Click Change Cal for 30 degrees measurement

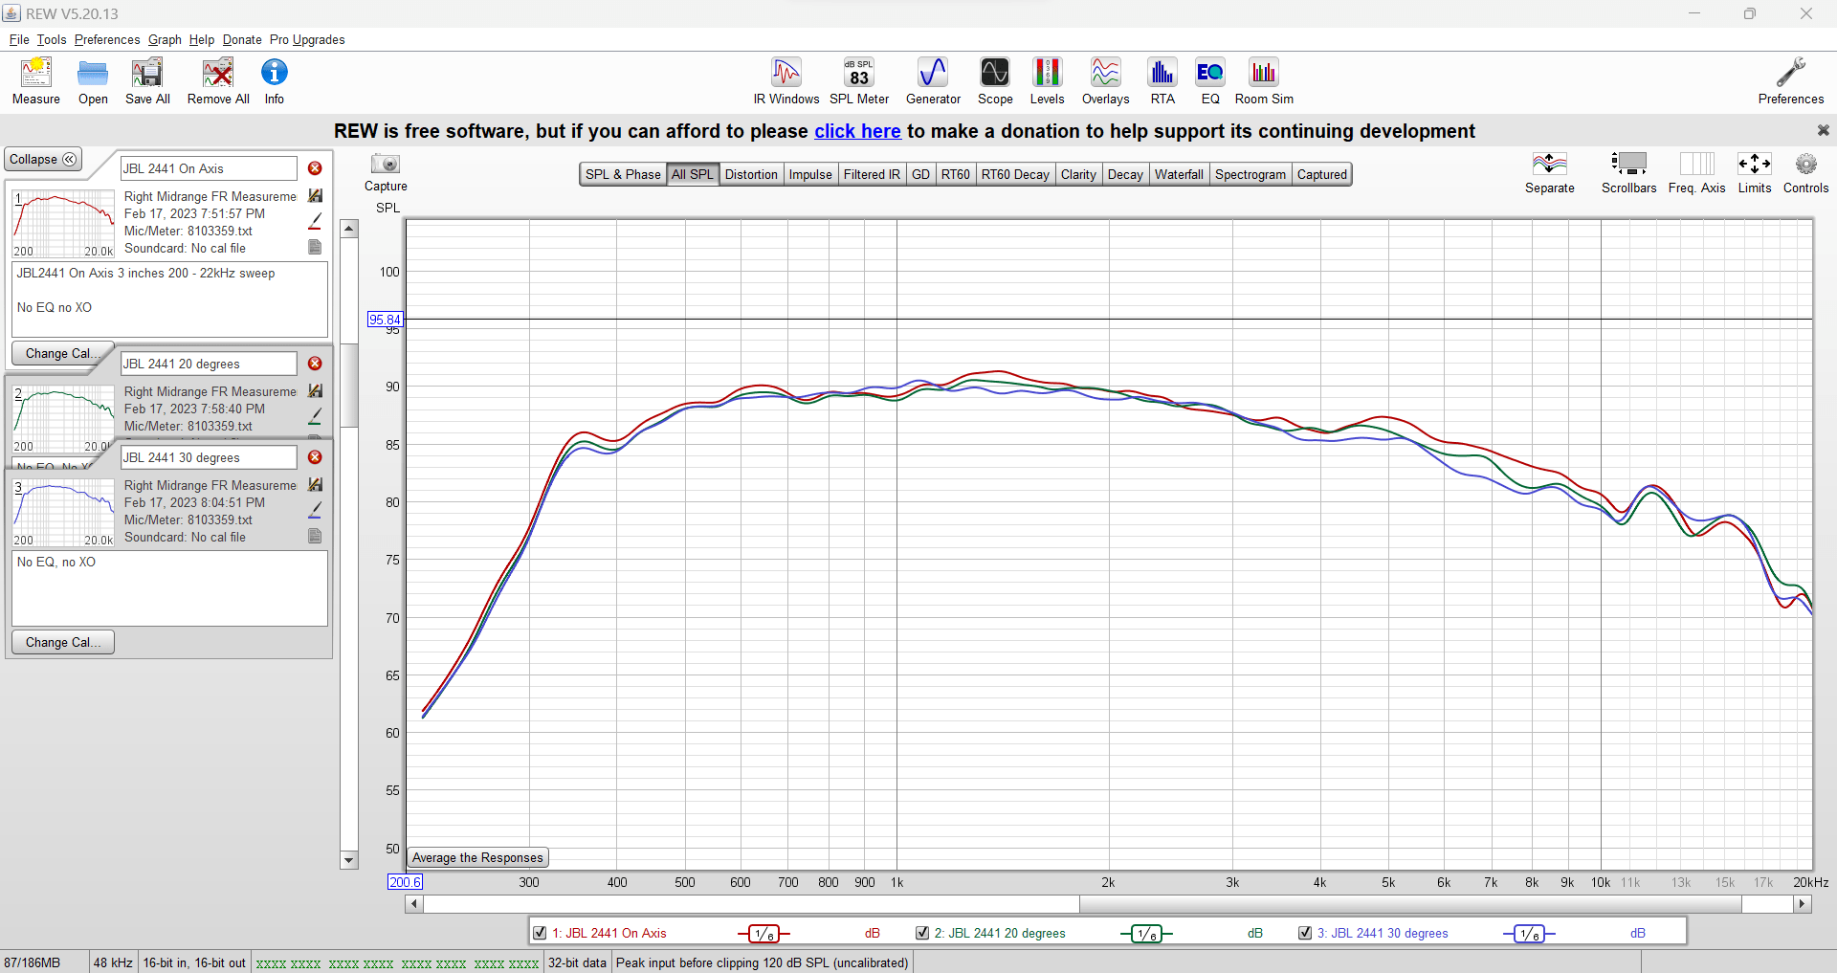(x=62, y=642)
